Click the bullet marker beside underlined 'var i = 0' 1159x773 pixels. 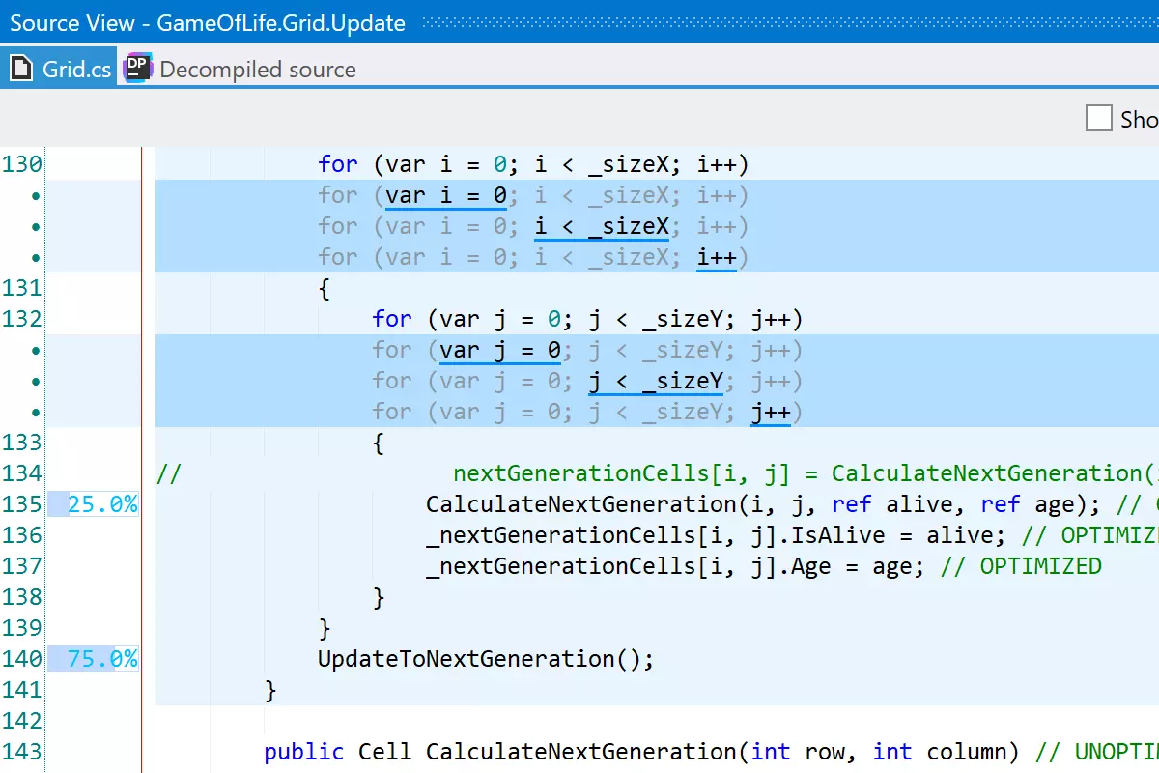[x=36, y=196]
